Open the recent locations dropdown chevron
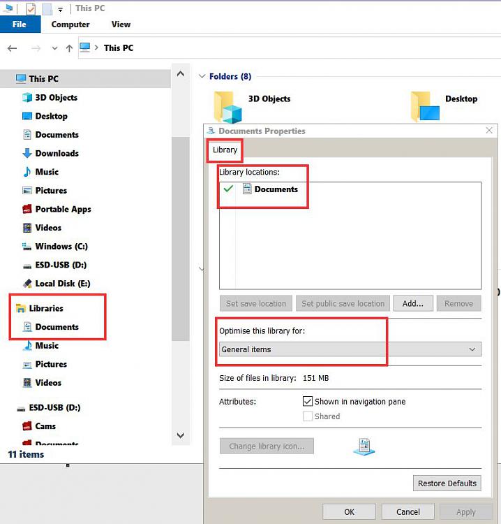The image size is (501, 524). [54, 48]
